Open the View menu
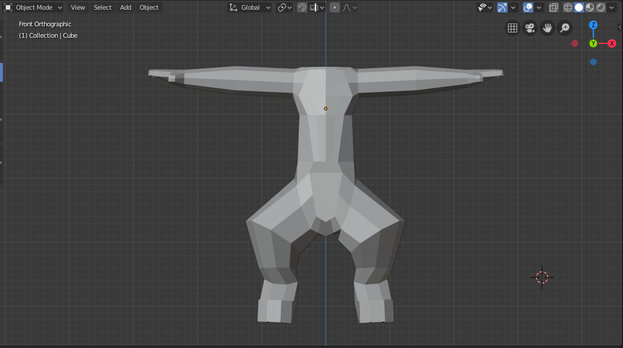Viewport: 623px width, 348px height. [78, 7]
